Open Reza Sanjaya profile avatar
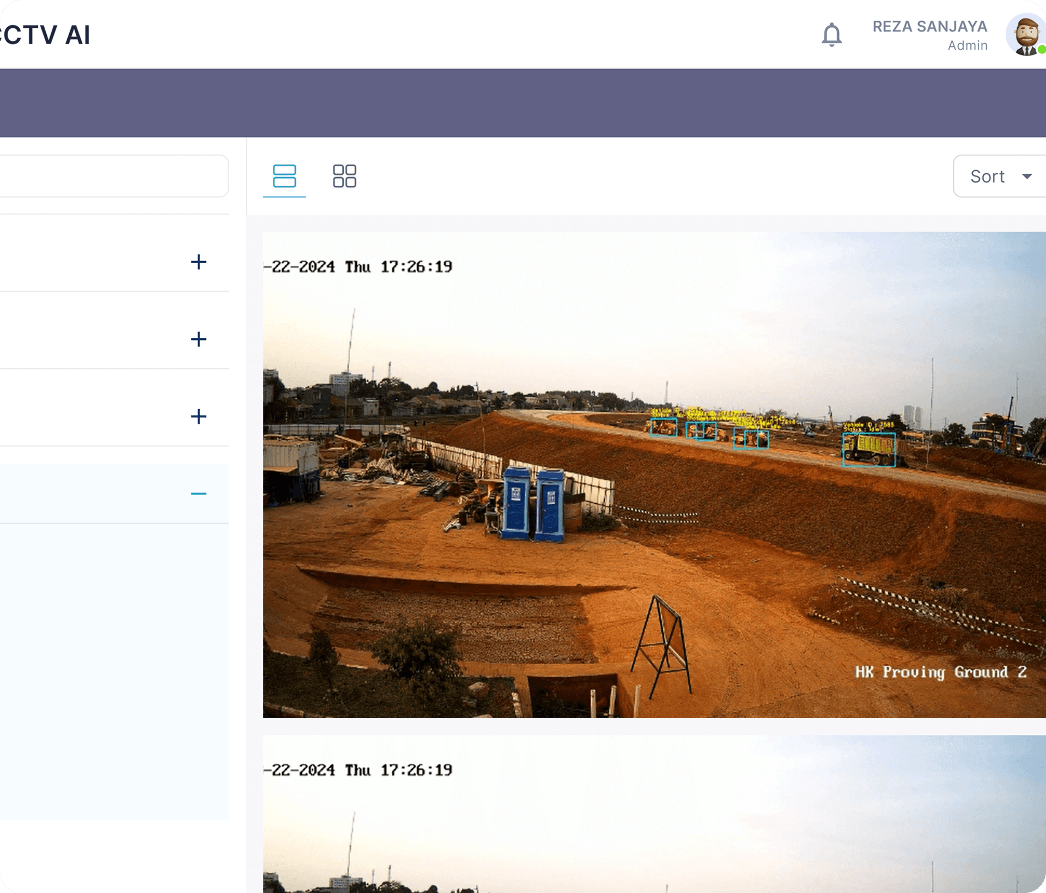Viewport: 1046px width, 893px height. [1026, 35]
